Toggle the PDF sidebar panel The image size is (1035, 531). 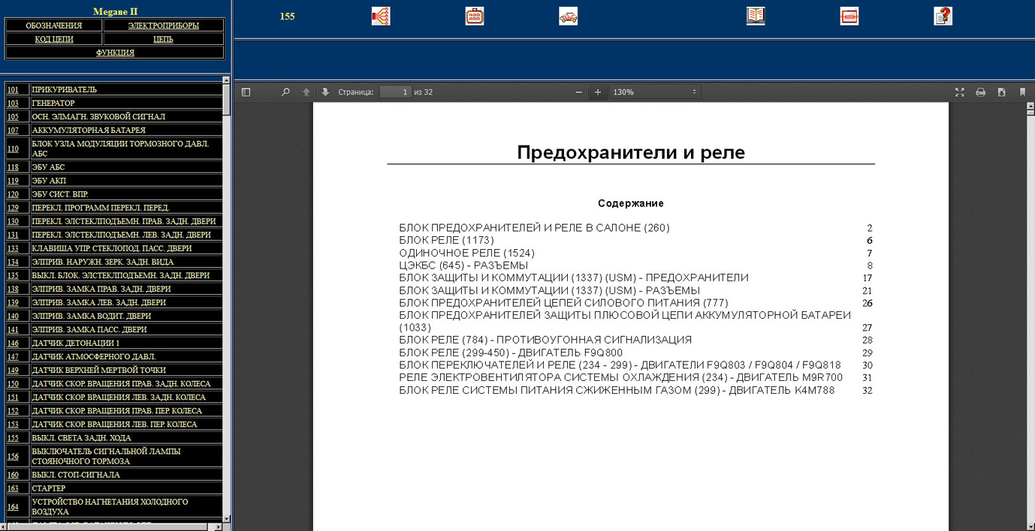246,92
